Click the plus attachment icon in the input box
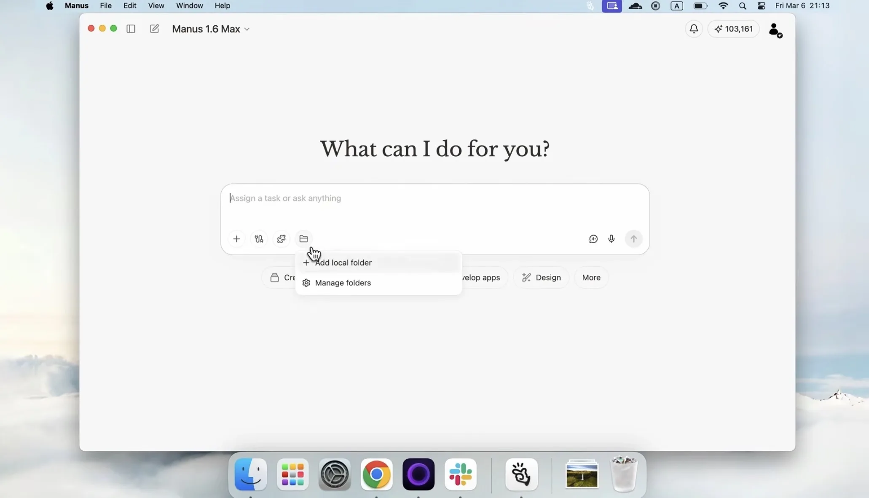 tap(236, 239)
